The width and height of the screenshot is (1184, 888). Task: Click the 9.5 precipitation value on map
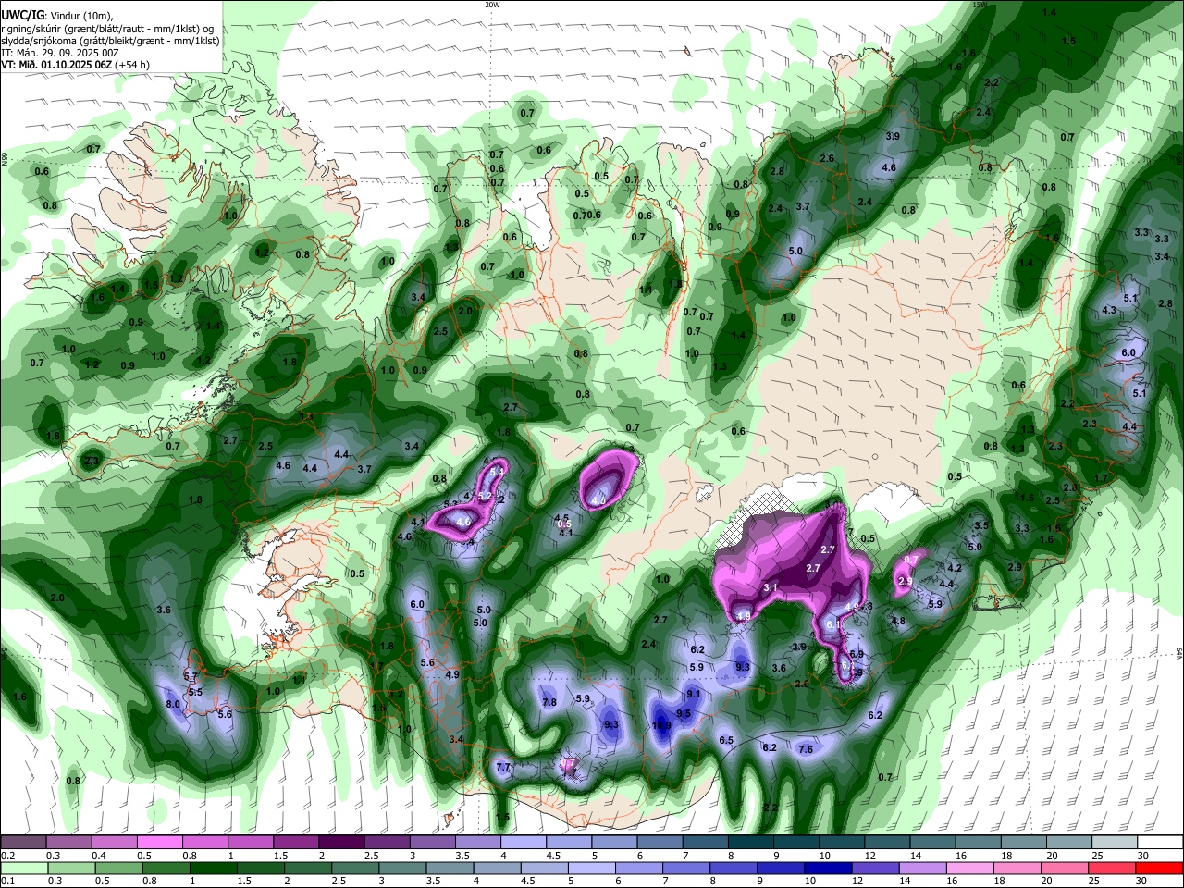[x=684, y=713]
